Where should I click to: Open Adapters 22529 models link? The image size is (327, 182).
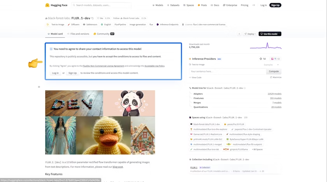tap(274, 94)
